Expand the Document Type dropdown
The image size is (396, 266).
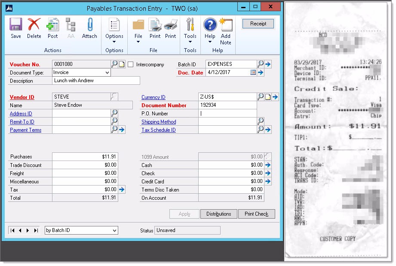pyautogui.click(x=107, y=73)
